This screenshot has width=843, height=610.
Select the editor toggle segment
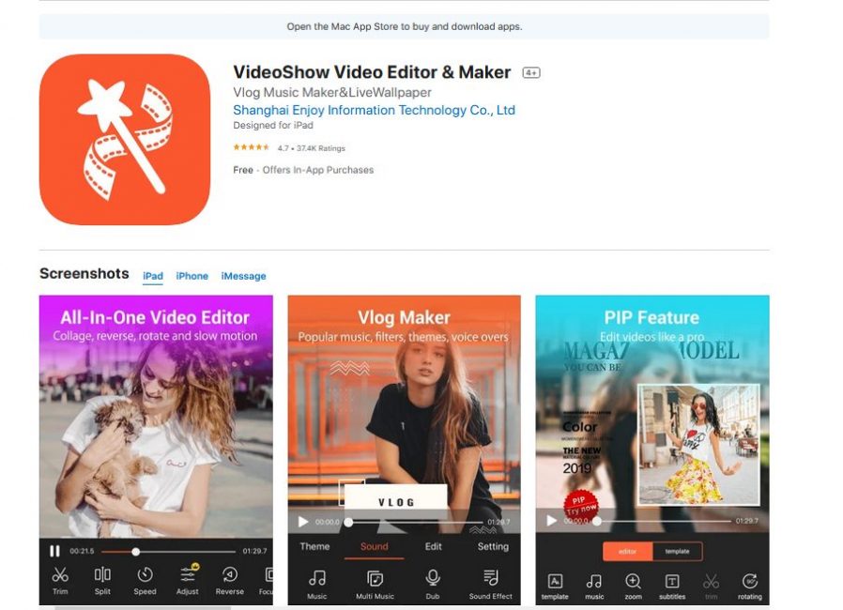point(627,552)
